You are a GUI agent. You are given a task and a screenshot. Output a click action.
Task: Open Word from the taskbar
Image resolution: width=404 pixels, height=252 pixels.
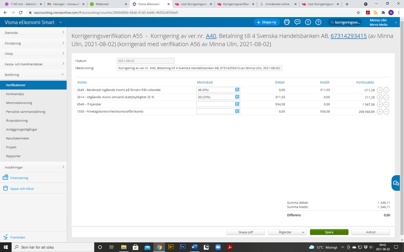[x=194, y=247]
